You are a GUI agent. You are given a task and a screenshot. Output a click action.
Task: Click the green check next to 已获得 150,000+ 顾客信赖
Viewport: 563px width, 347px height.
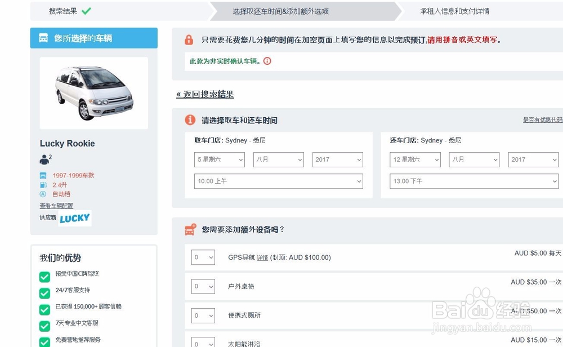coord(44,310)
